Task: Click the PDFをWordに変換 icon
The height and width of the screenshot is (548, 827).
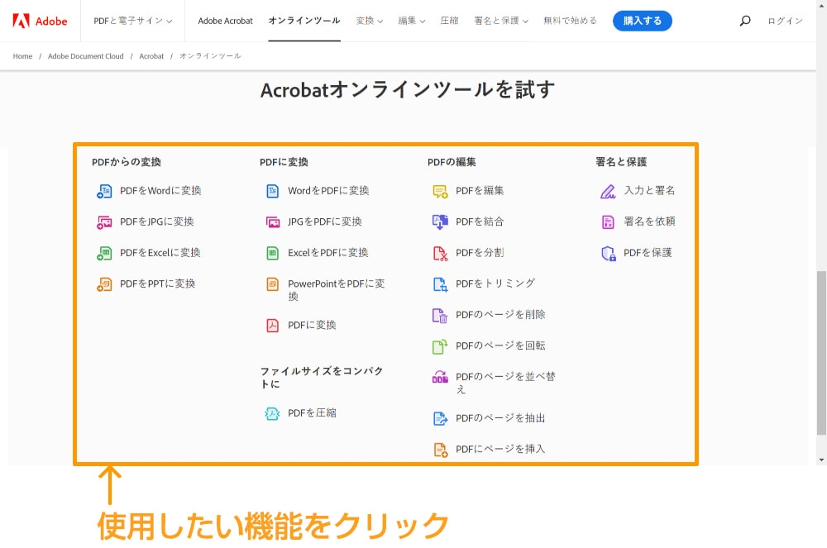Action: point(104,191)
